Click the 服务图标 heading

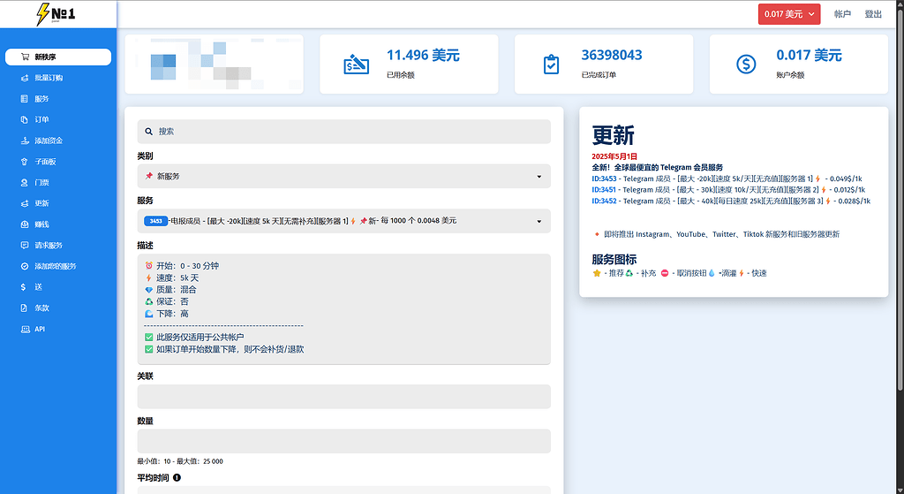click(x=614, y=260)
